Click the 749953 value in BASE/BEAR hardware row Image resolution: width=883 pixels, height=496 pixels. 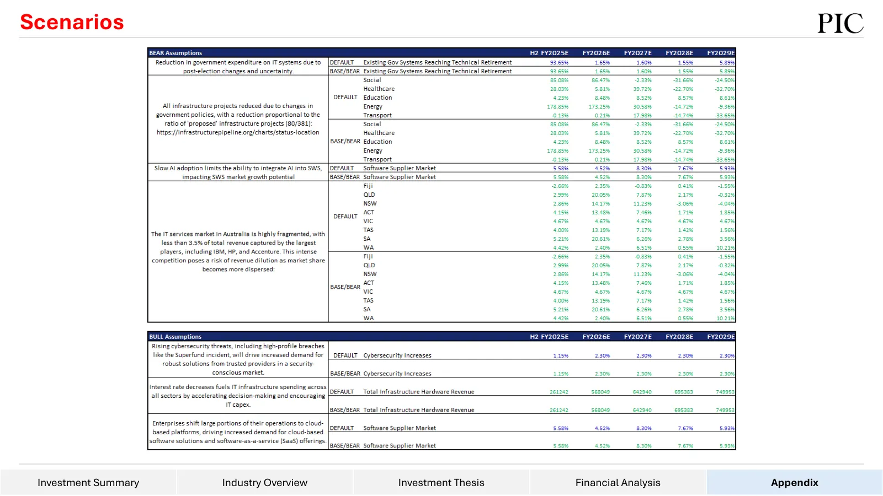pyautogui.click(x=725, y=410)
